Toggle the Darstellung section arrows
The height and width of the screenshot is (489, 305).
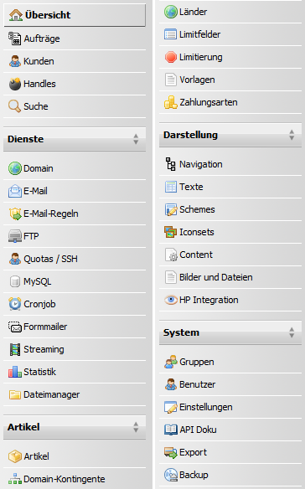click(x=292, y=135)
